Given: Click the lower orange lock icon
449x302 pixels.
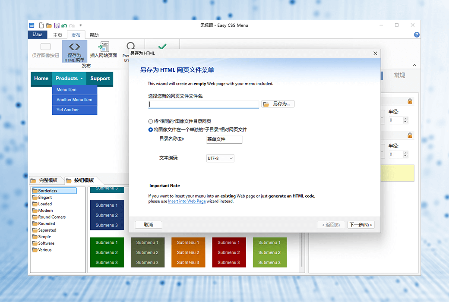Looking at the screenshot, I should click(x=410, y=135).
